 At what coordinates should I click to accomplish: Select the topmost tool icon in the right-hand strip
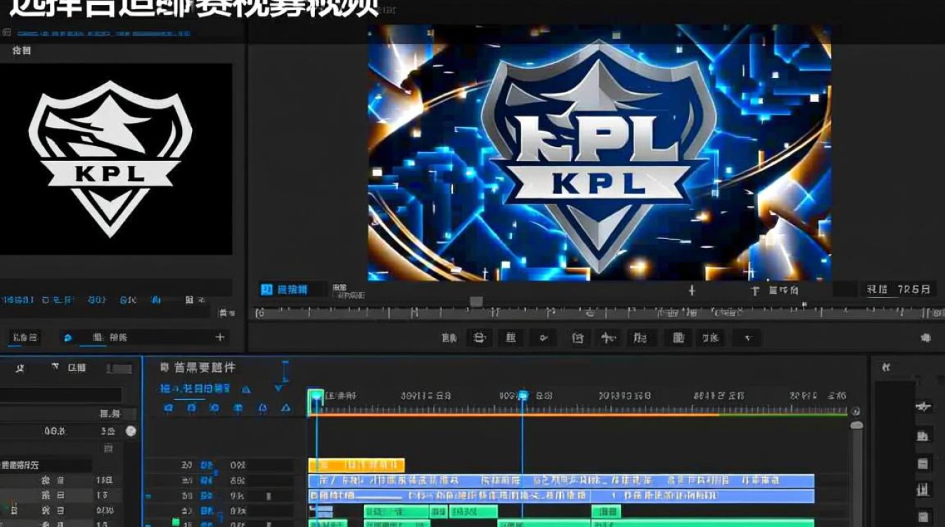point(923,407)
